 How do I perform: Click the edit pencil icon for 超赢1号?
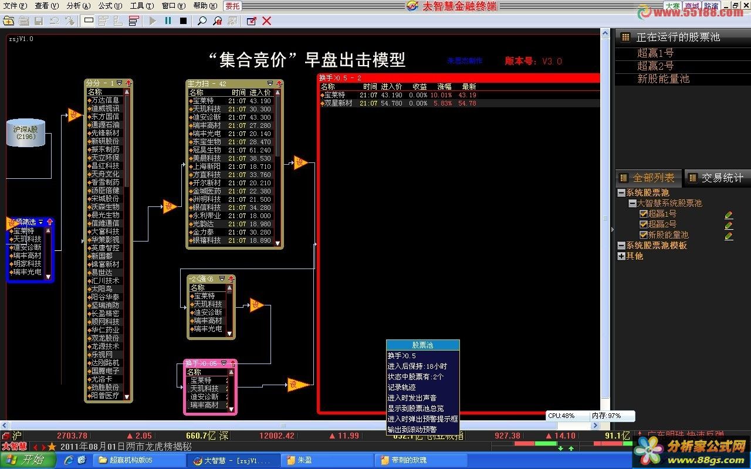pyautogui.click(x=729, y=215)
